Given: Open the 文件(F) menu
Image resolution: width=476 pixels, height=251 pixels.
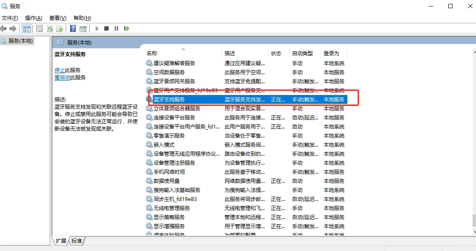Looking at the screenshot, I should tap(10, 18).
